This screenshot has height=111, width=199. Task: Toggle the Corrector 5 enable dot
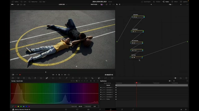click(x=101, y=97)
